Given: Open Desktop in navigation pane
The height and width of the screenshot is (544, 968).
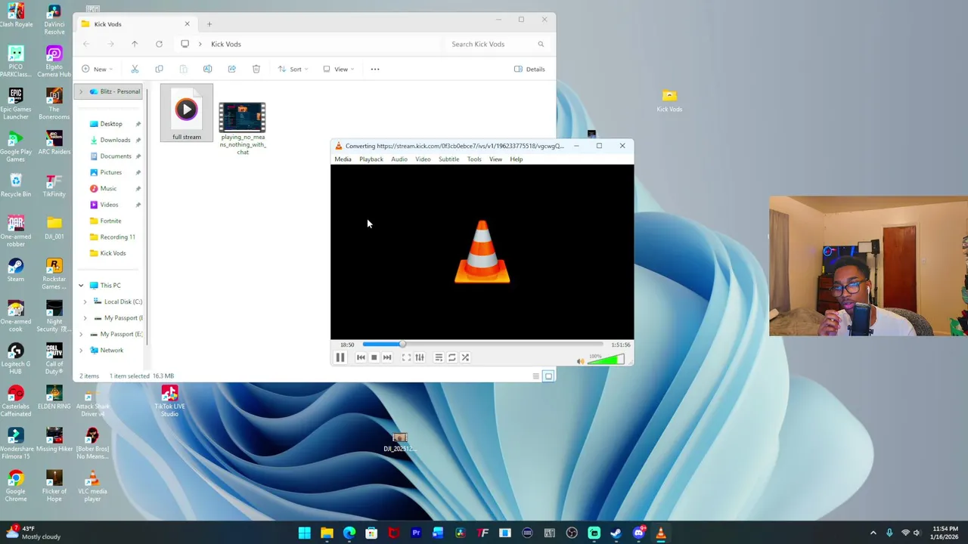Looking at the screenshot, I should pyautogui.click(x=111, y=124).
